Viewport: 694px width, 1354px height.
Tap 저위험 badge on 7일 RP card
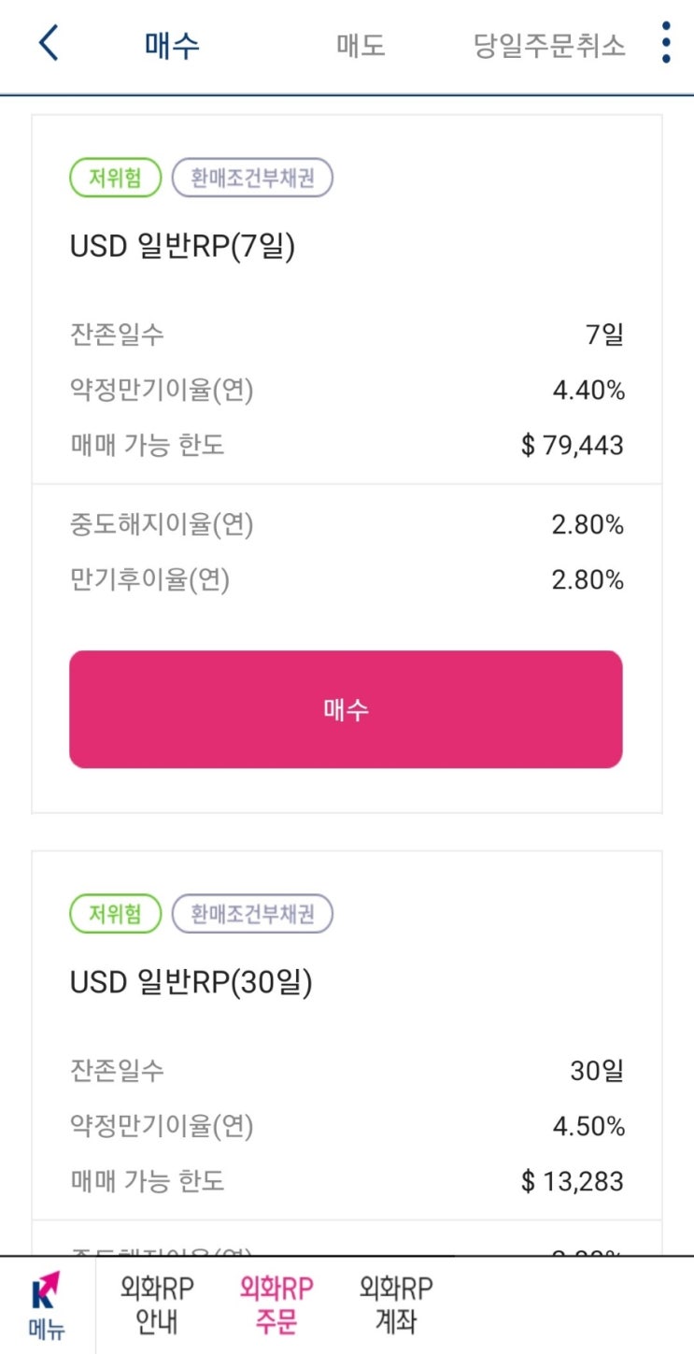click(x=116, y=178)
